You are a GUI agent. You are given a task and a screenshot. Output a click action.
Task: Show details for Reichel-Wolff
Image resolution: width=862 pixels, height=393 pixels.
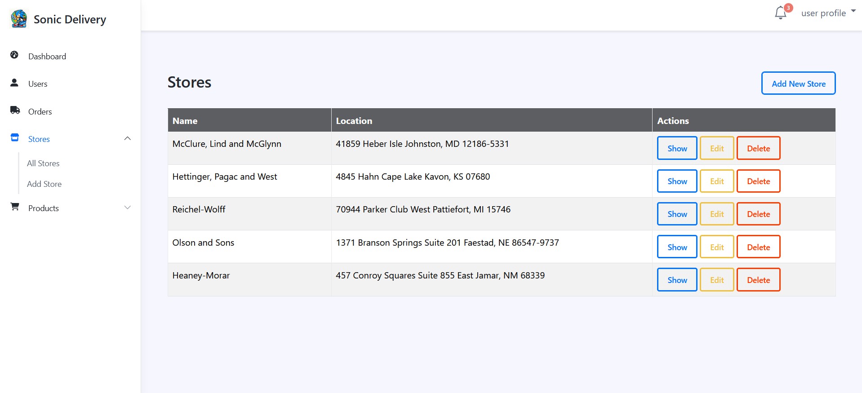tap(676, 214)
